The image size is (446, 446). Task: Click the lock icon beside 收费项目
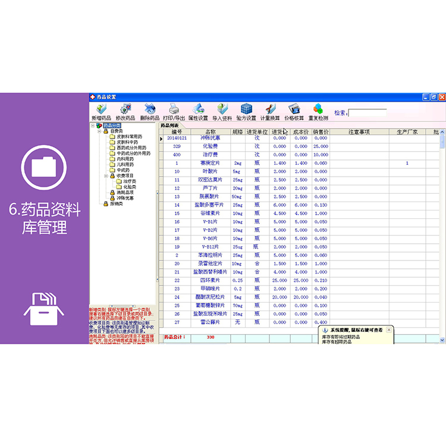112,176
